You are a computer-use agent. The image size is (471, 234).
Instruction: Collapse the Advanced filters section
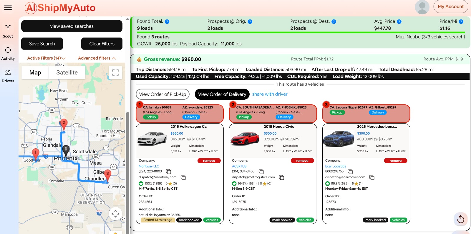[97, 58]
